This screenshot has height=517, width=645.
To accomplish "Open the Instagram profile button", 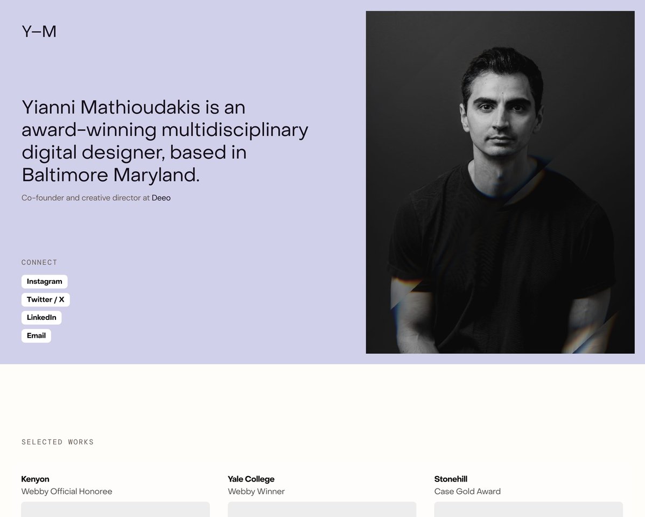I will click(x=44, y=281).
